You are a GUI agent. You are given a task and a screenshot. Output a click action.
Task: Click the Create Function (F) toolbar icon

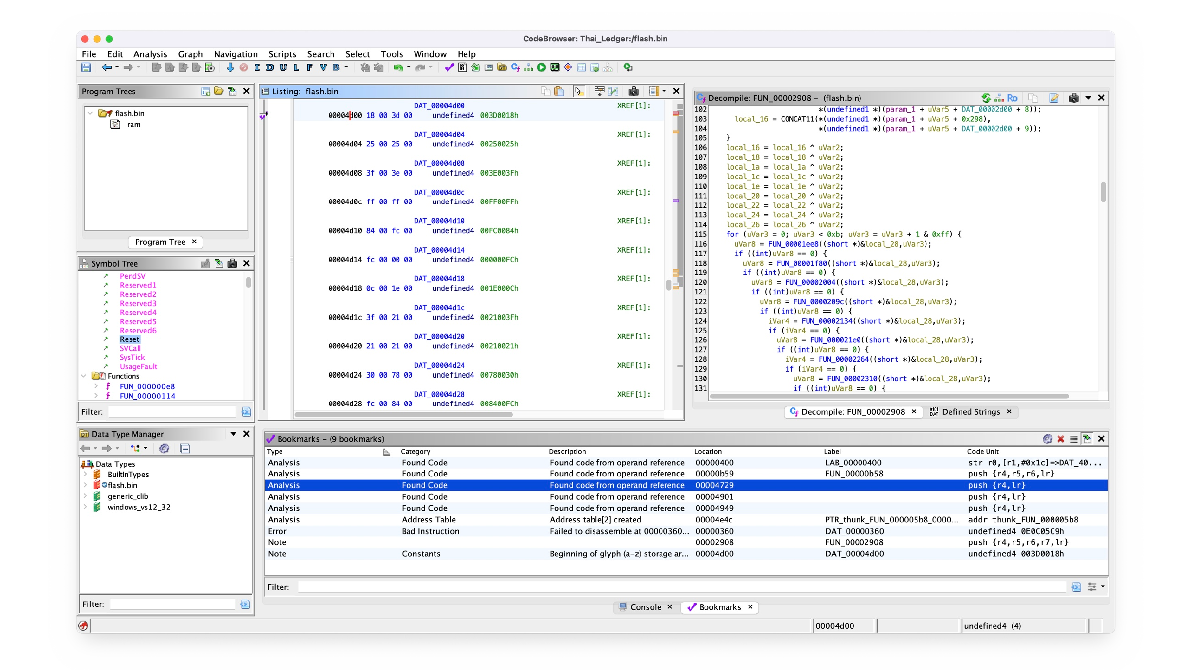[x=310, y=67]
